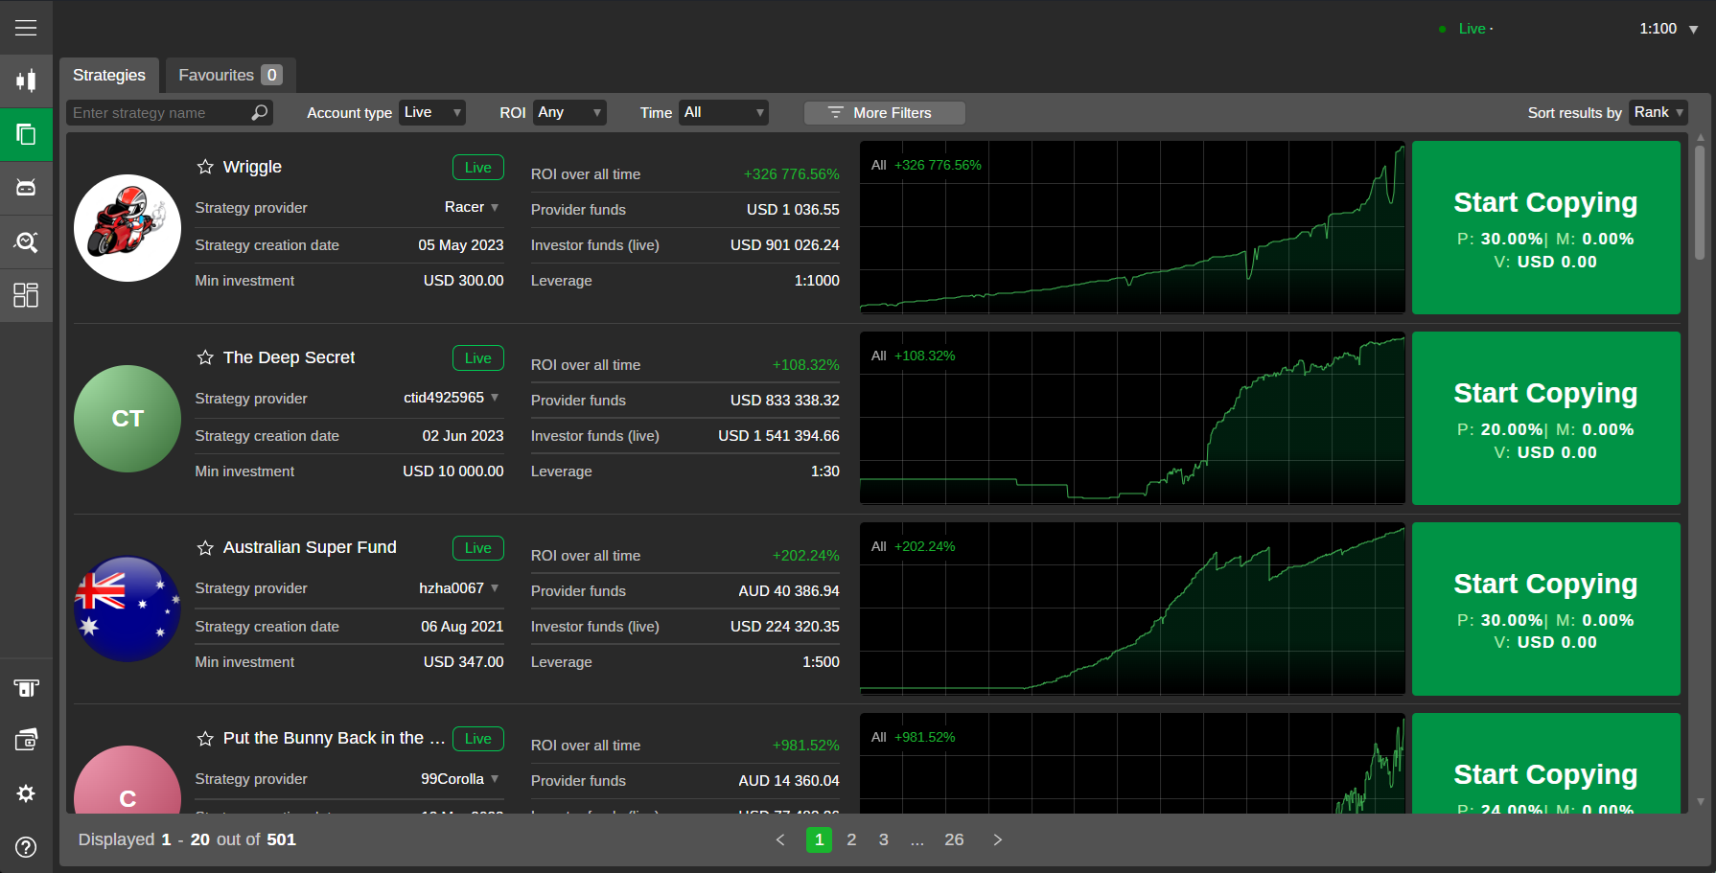Open the Sort results by Rank dropdown
This screenshot has height=873, width=1716.
tap(1658, 113)
